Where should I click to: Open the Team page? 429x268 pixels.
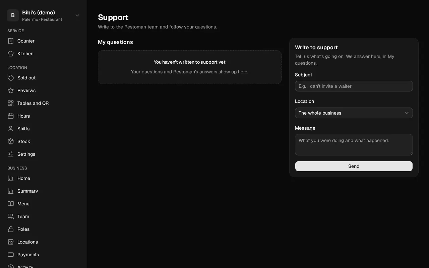(44, 216)
